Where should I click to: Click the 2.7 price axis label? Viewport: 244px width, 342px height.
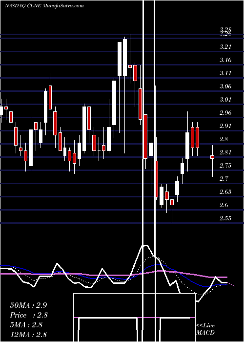click(x=224, y=179)
